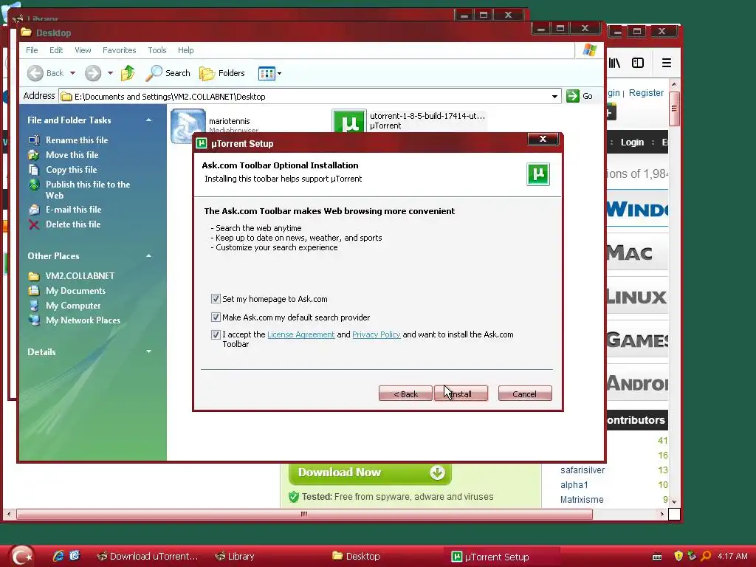Click the Matrixisme contributor link

582,500
